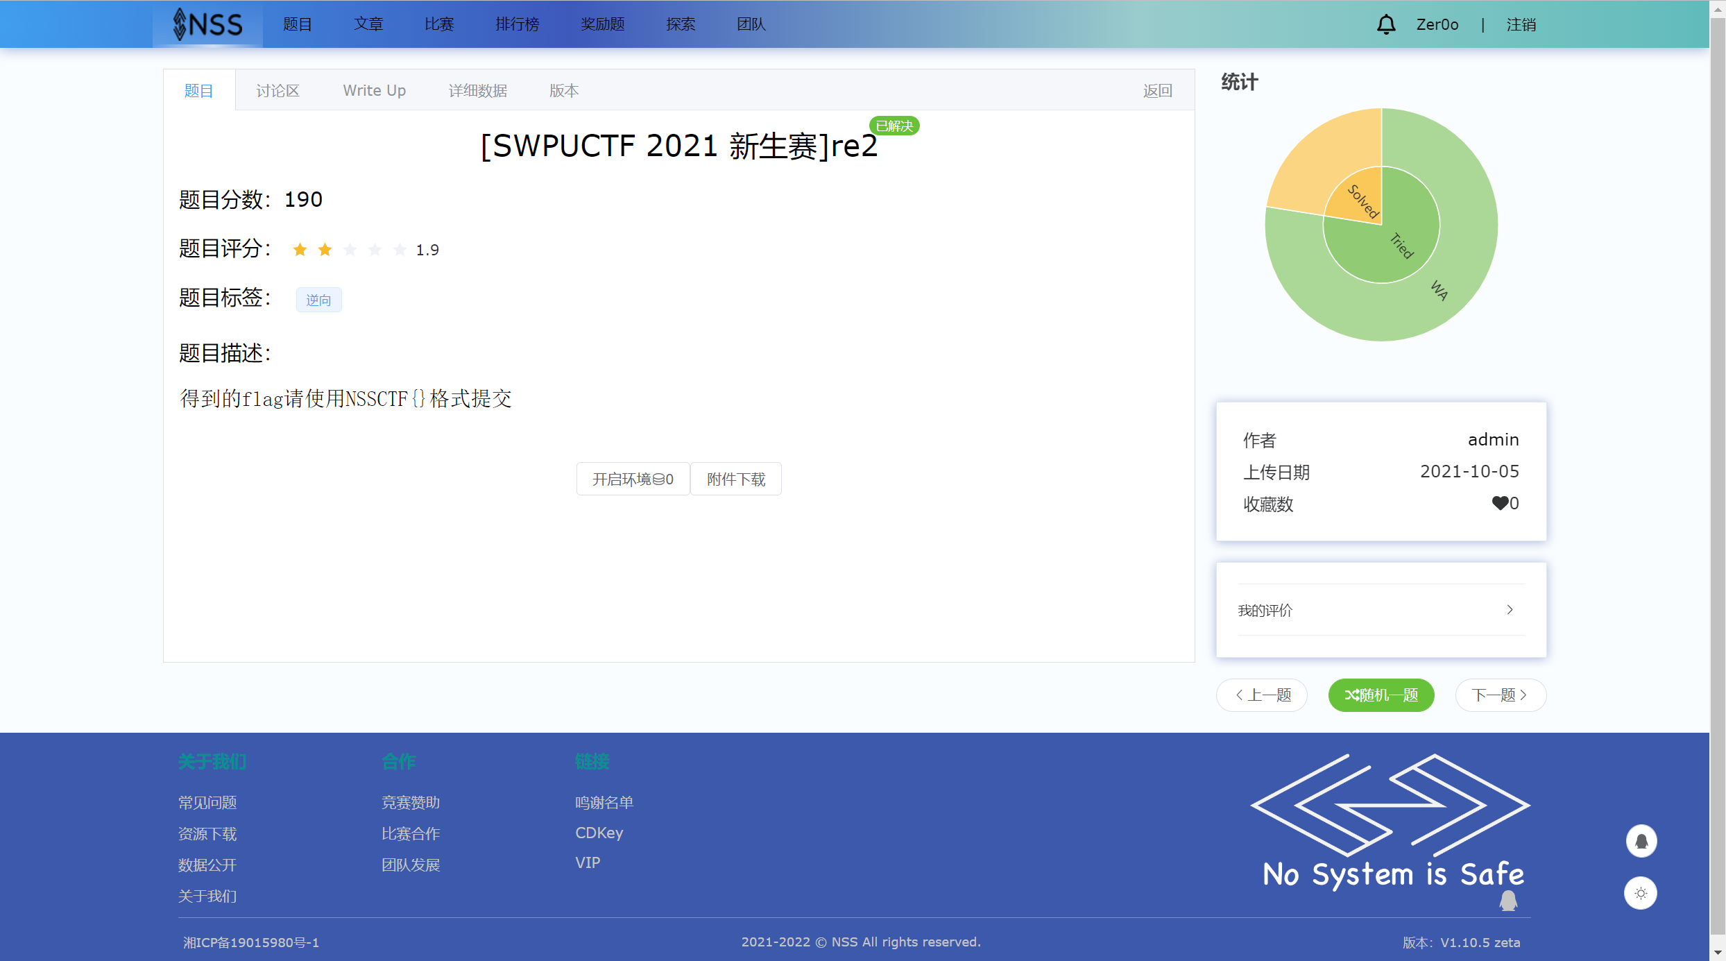Click challenge title [SWPUCTF 2021 新生赛]re2
This screenshot has width=1726, height=961.
tap(679, 146)
